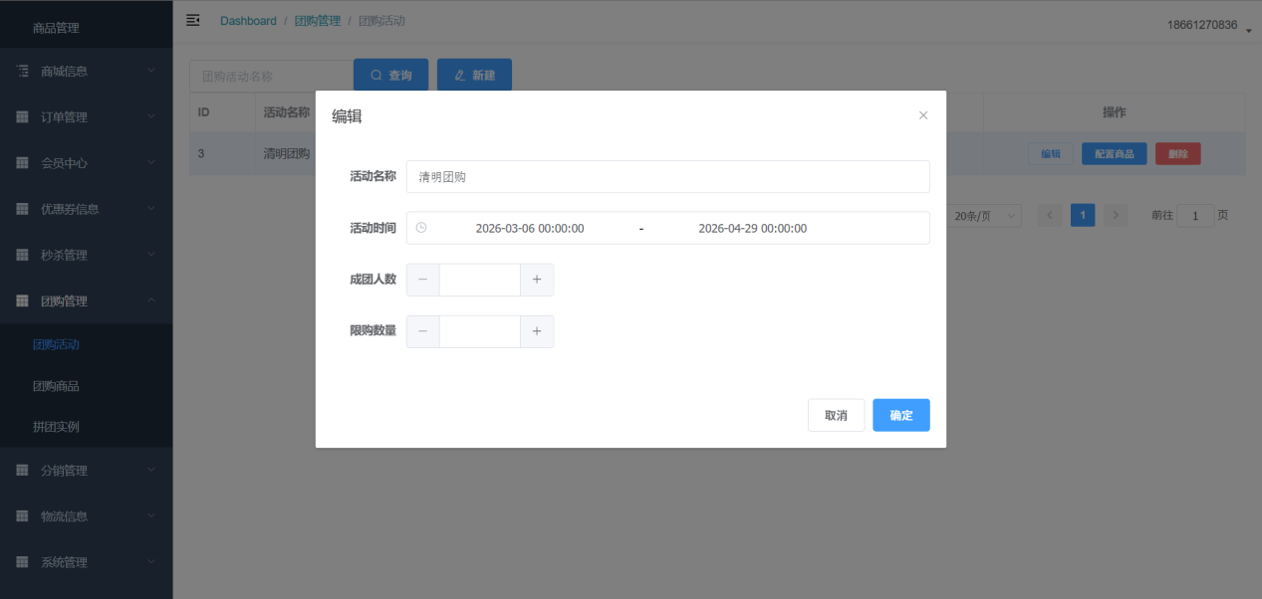This screenshot has width=1262, height=599.
Task: Click the start date 2026-03-06 field
Action: click(x=530, y=228)
